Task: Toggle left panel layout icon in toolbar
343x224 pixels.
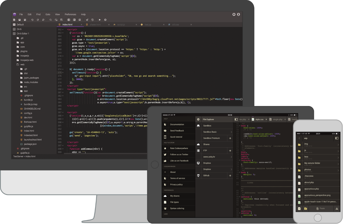Action: tap(69, 20)
